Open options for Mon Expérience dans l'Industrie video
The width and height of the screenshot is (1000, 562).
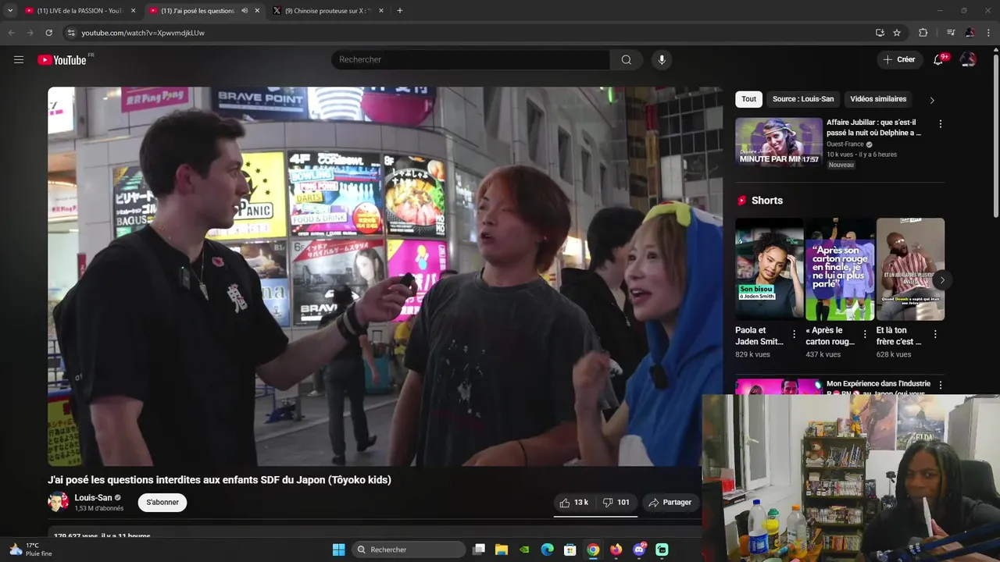click(x=940, y=385)
